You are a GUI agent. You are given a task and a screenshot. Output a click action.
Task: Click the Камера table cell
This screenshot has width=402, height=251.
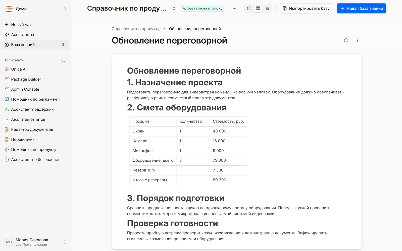click(x=153, y=141)
